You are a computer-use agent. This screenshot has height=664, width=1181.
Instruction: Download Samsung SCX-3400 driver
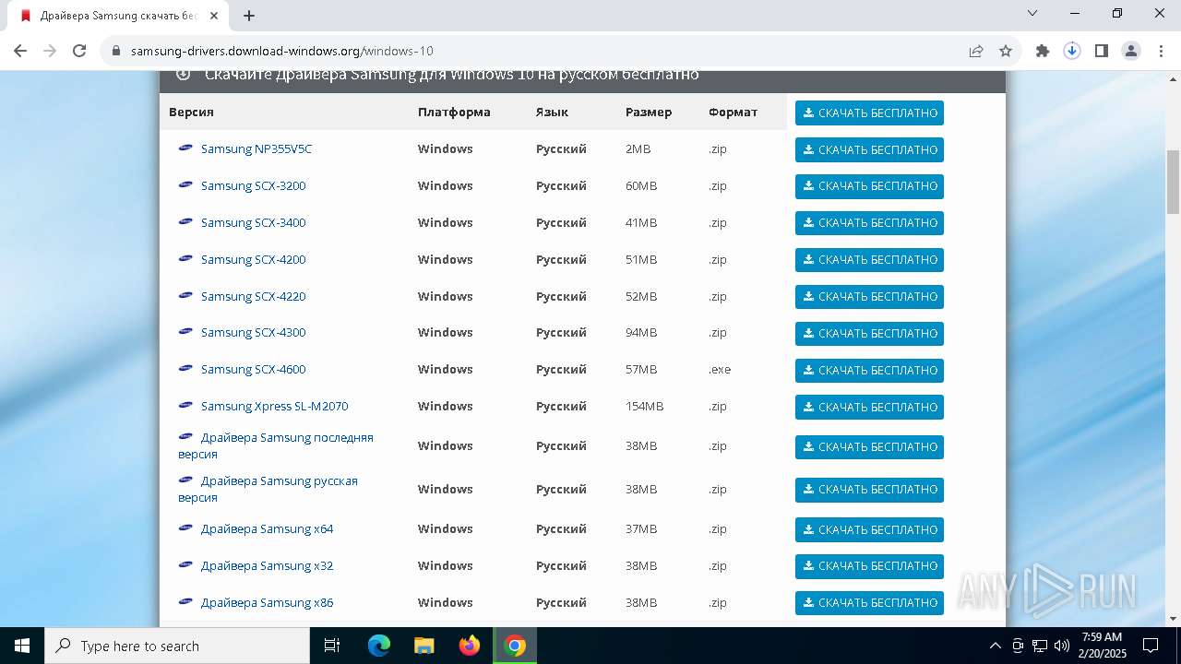pos(869,223)
